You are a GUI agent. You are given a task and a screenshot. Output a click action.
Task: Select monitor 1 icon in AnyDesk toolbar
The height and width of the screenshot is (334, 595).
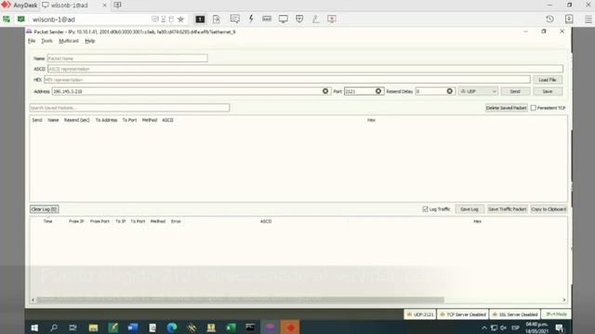pyautogui.click(x=200, y=19)
